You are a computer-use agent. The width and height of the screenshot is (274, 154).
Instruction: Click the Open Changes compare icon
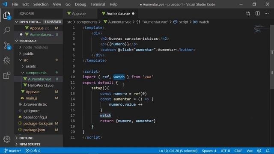[x=248, y=13]
